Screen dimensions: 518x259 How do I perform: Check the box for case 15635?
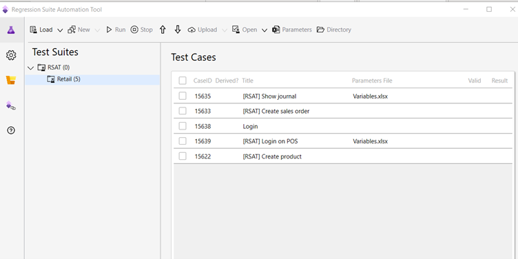coord(183,96)
